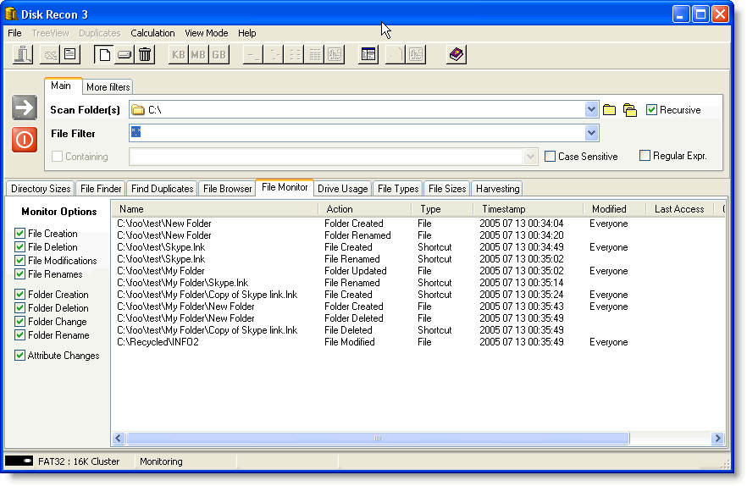This screenshot has height=486, width=747.
Task: Sort by the Timestamp column header
Action: 528,208
